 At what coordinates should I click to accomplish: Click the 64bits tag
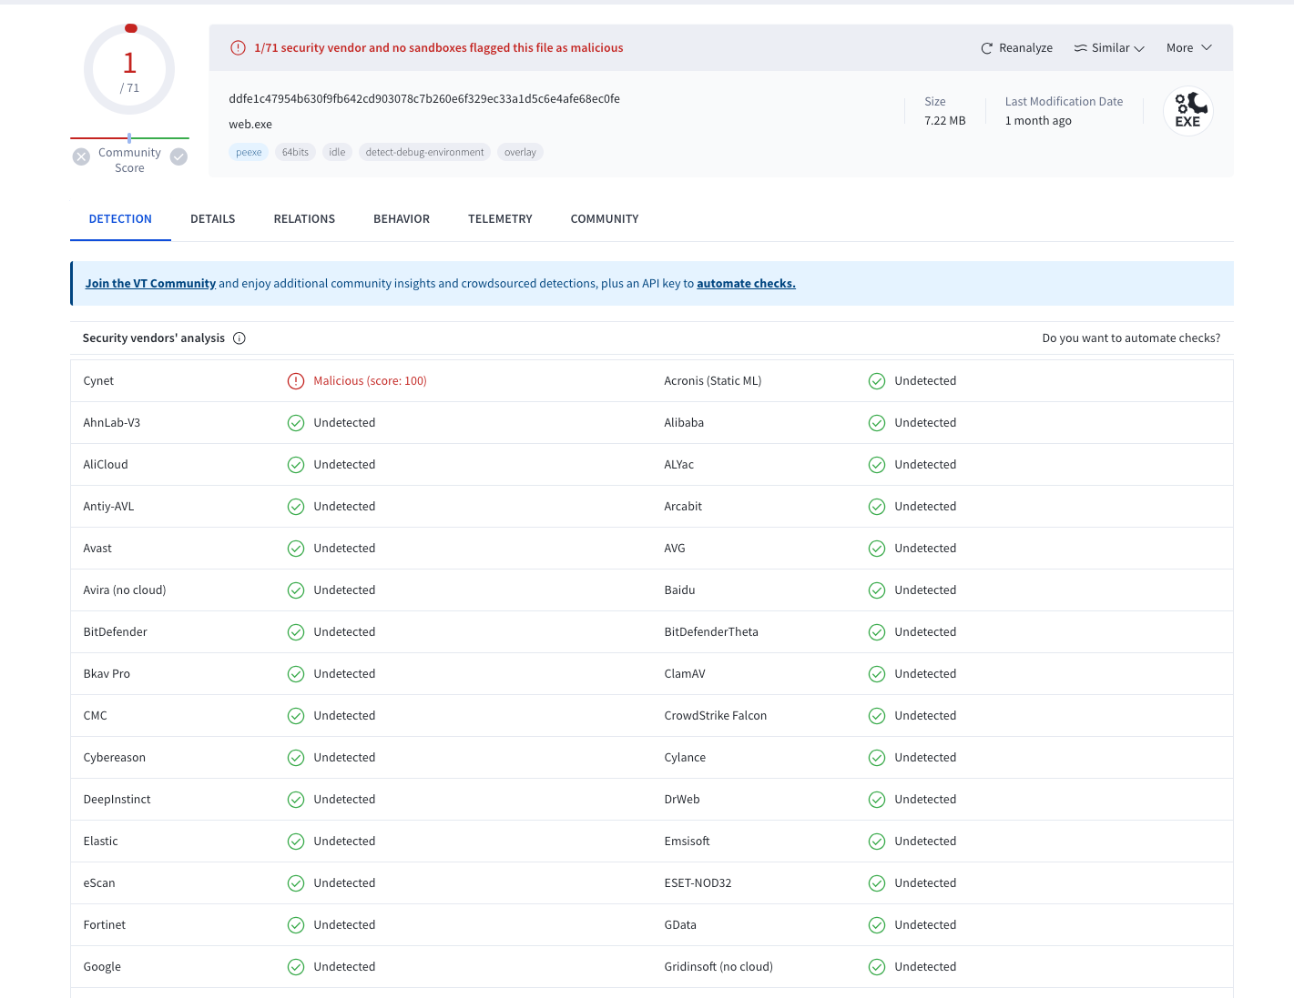[x=295, y=152]
